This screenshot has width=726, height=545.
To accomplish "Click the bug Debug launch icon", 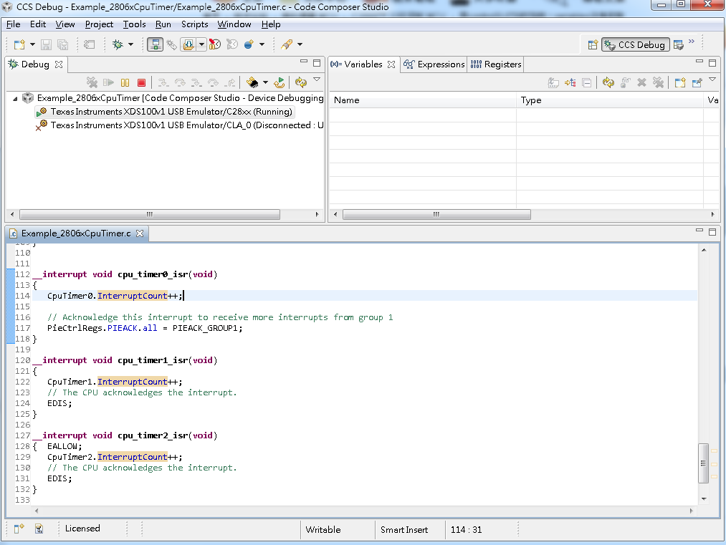I will [118, 44].
